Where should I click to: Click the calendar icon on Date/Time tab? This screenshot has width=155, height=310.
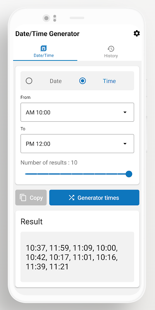click(43, 48)
